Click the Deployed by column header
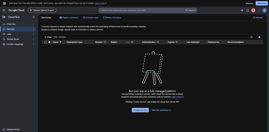This screenshot has height=132, width=269. pyautogui.click(x=213, y=42)
